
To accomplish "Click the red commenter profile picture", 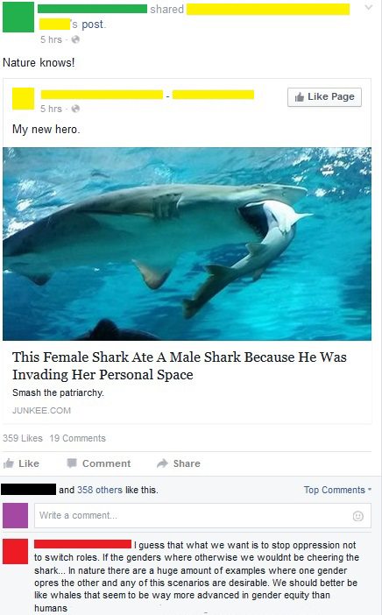I will [x=15, y=551].
